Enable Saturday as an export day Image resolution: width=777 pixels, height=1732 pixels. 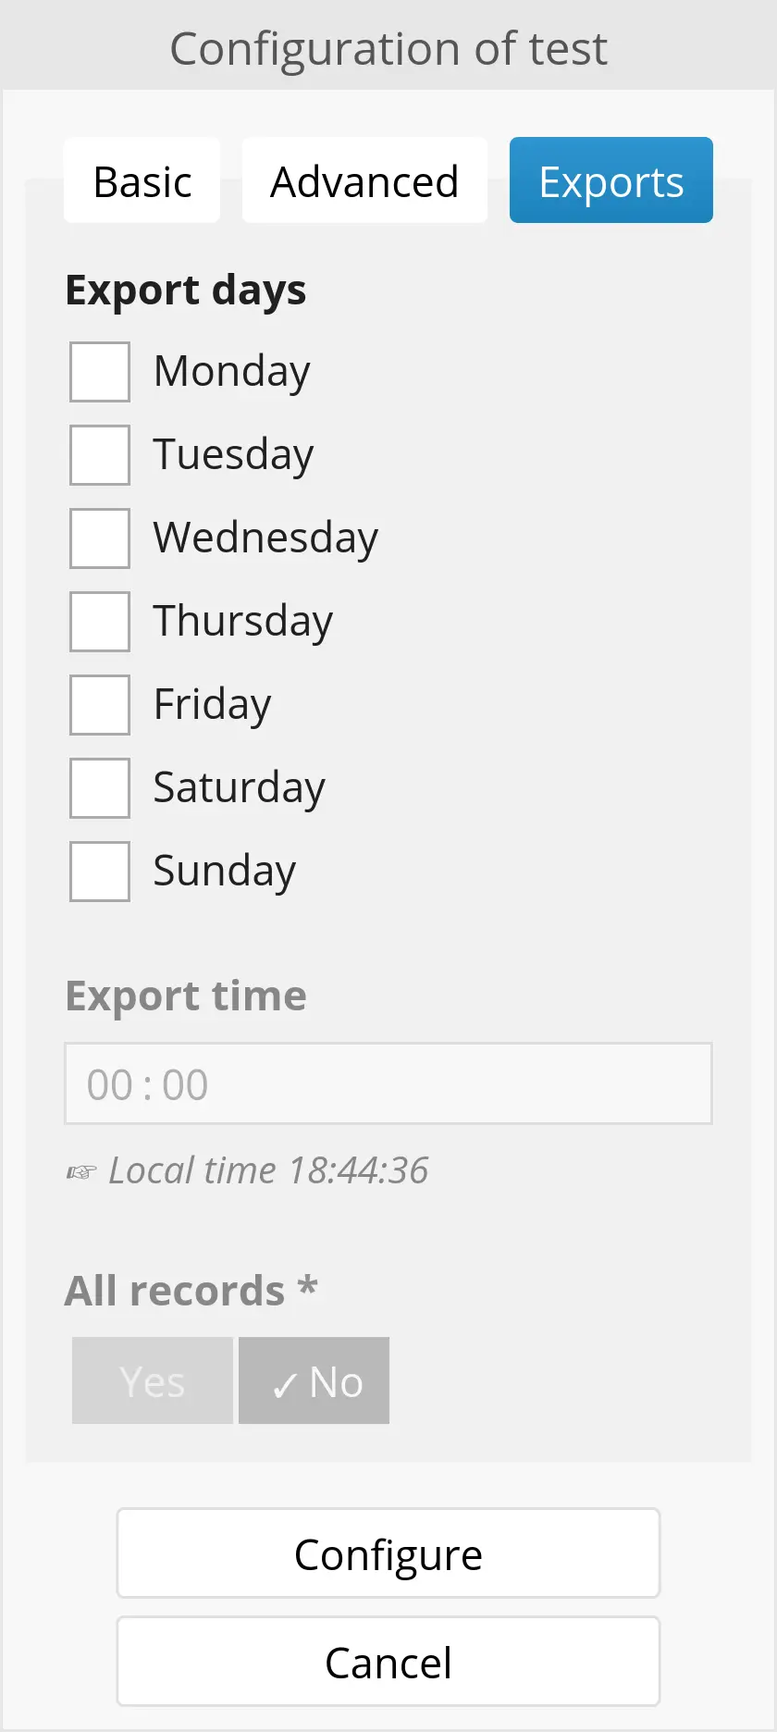[x=100, y=788]
